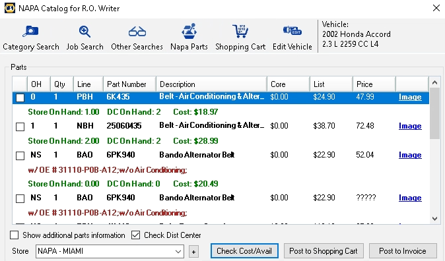The image size is (445, 261).
Task: Click the Check Cost/Avail button
Action: coord(244,251)
